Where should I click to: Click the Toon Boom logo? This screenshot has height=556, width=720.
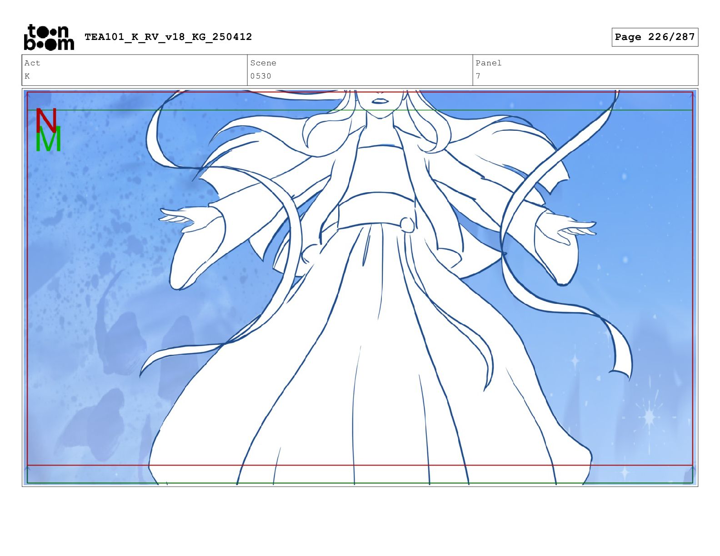(x=49, y=37)
